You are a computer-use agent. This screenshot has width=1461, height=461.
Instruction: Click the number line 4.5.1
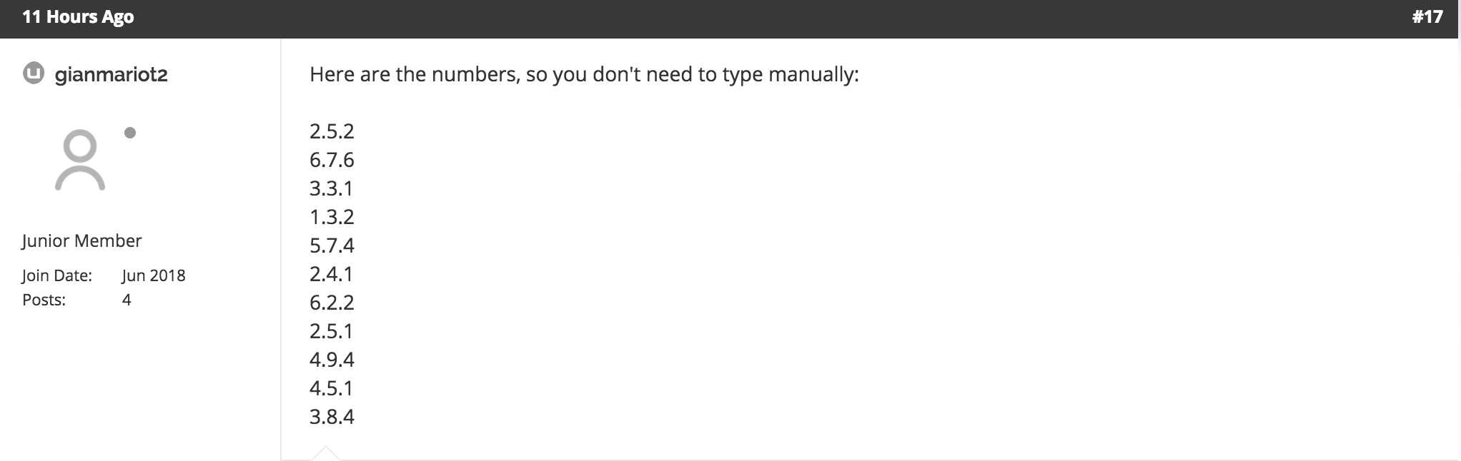(331, 388)
